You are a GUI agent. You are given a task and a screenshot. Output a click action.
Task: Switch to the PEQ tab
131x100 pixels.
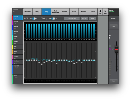tap(37, 12)
